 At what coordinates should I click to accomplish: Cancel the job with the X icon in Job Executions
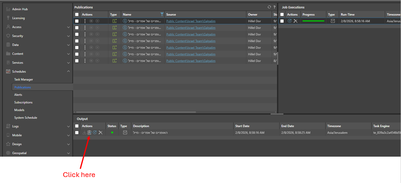[x=295, y=21]
